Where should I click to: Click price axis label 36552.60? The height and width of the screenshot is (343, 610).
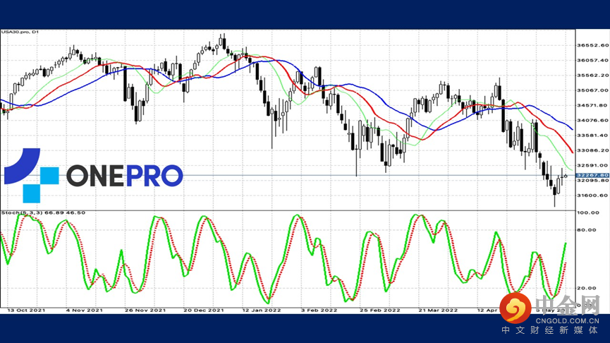tap(592, 45)
